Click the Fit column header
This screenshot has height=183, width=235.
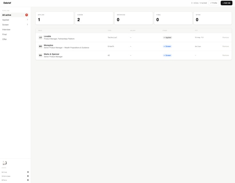[x=196, y=31]
